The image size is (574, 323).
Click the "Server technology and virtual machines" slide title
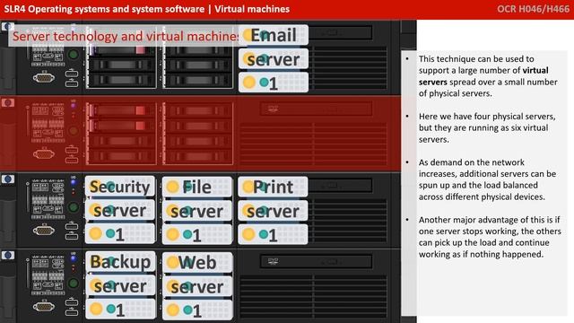(126, 36)
